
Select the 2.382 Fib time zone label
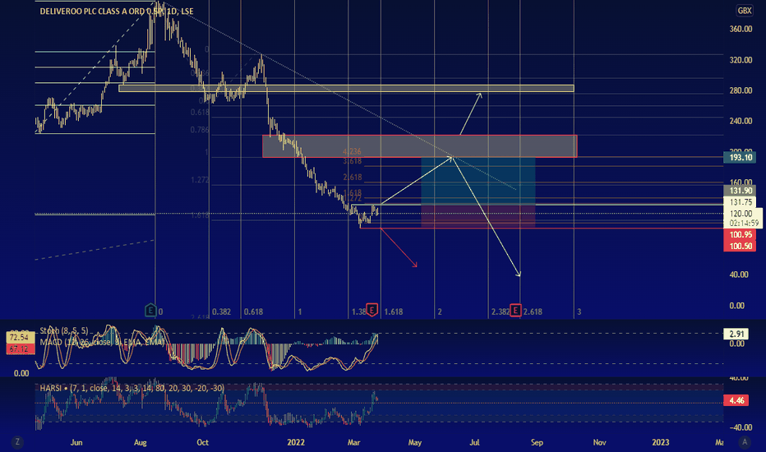tap(501, 311)
